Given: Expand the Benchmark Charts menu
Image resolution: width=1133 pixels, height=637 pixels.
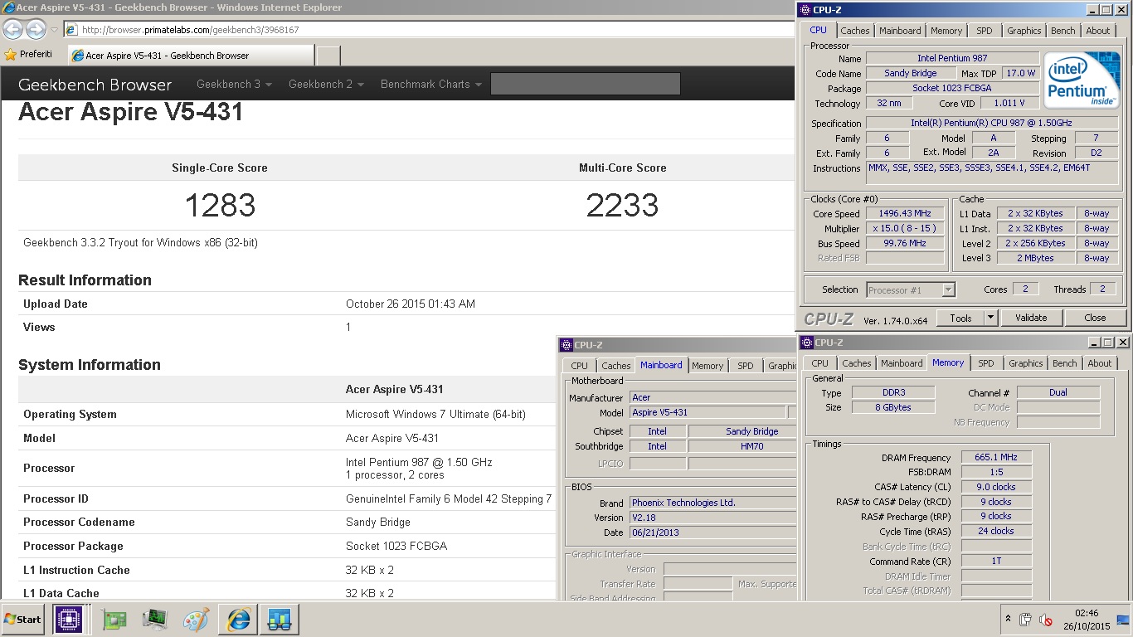Looking at the screenshot, I should 430,84.
